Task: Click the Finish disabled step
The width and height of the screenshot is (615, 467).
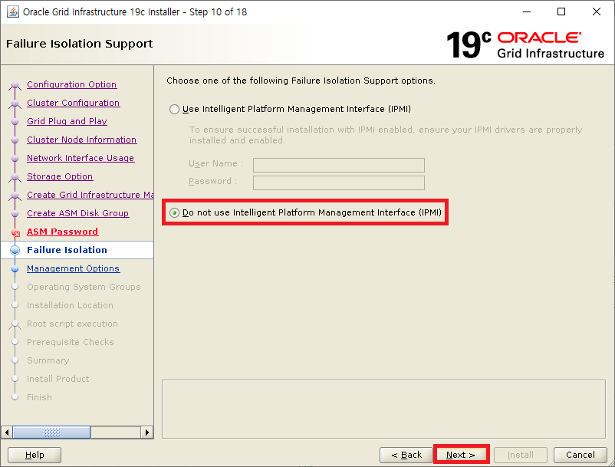Action: [39, 397]
